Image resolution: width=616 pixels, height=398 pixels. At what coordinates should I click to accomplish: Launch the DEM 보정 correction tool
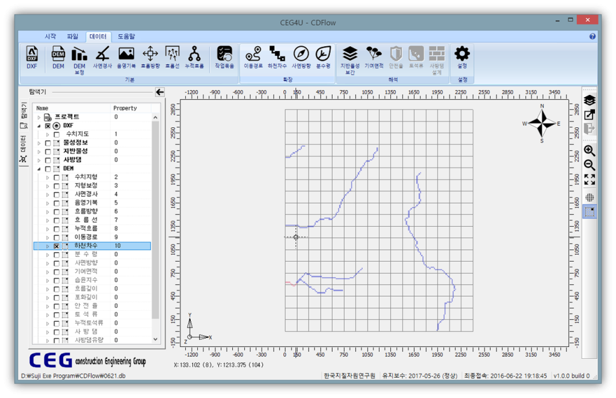click(x=79, y=60)
